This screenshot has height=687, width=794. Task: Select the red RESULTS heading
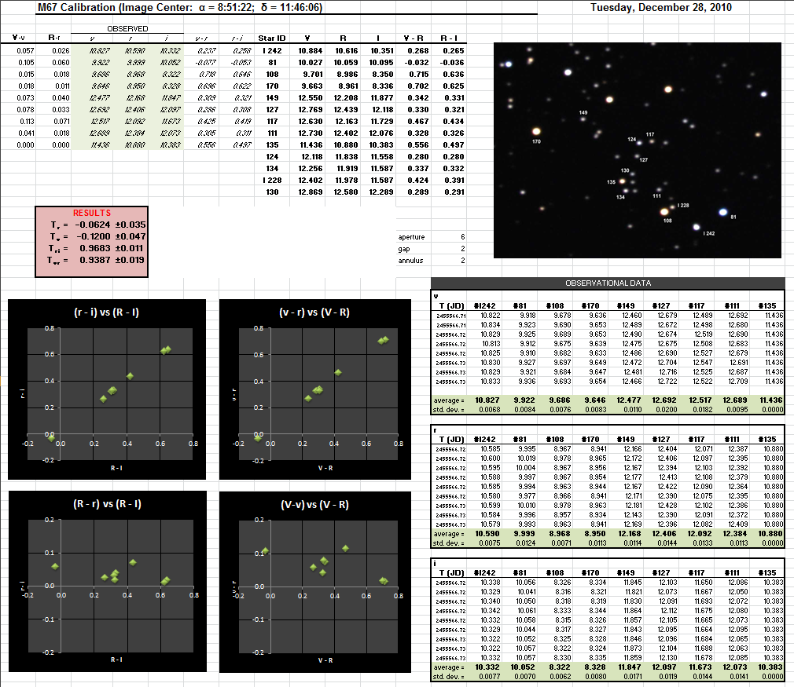92,213
